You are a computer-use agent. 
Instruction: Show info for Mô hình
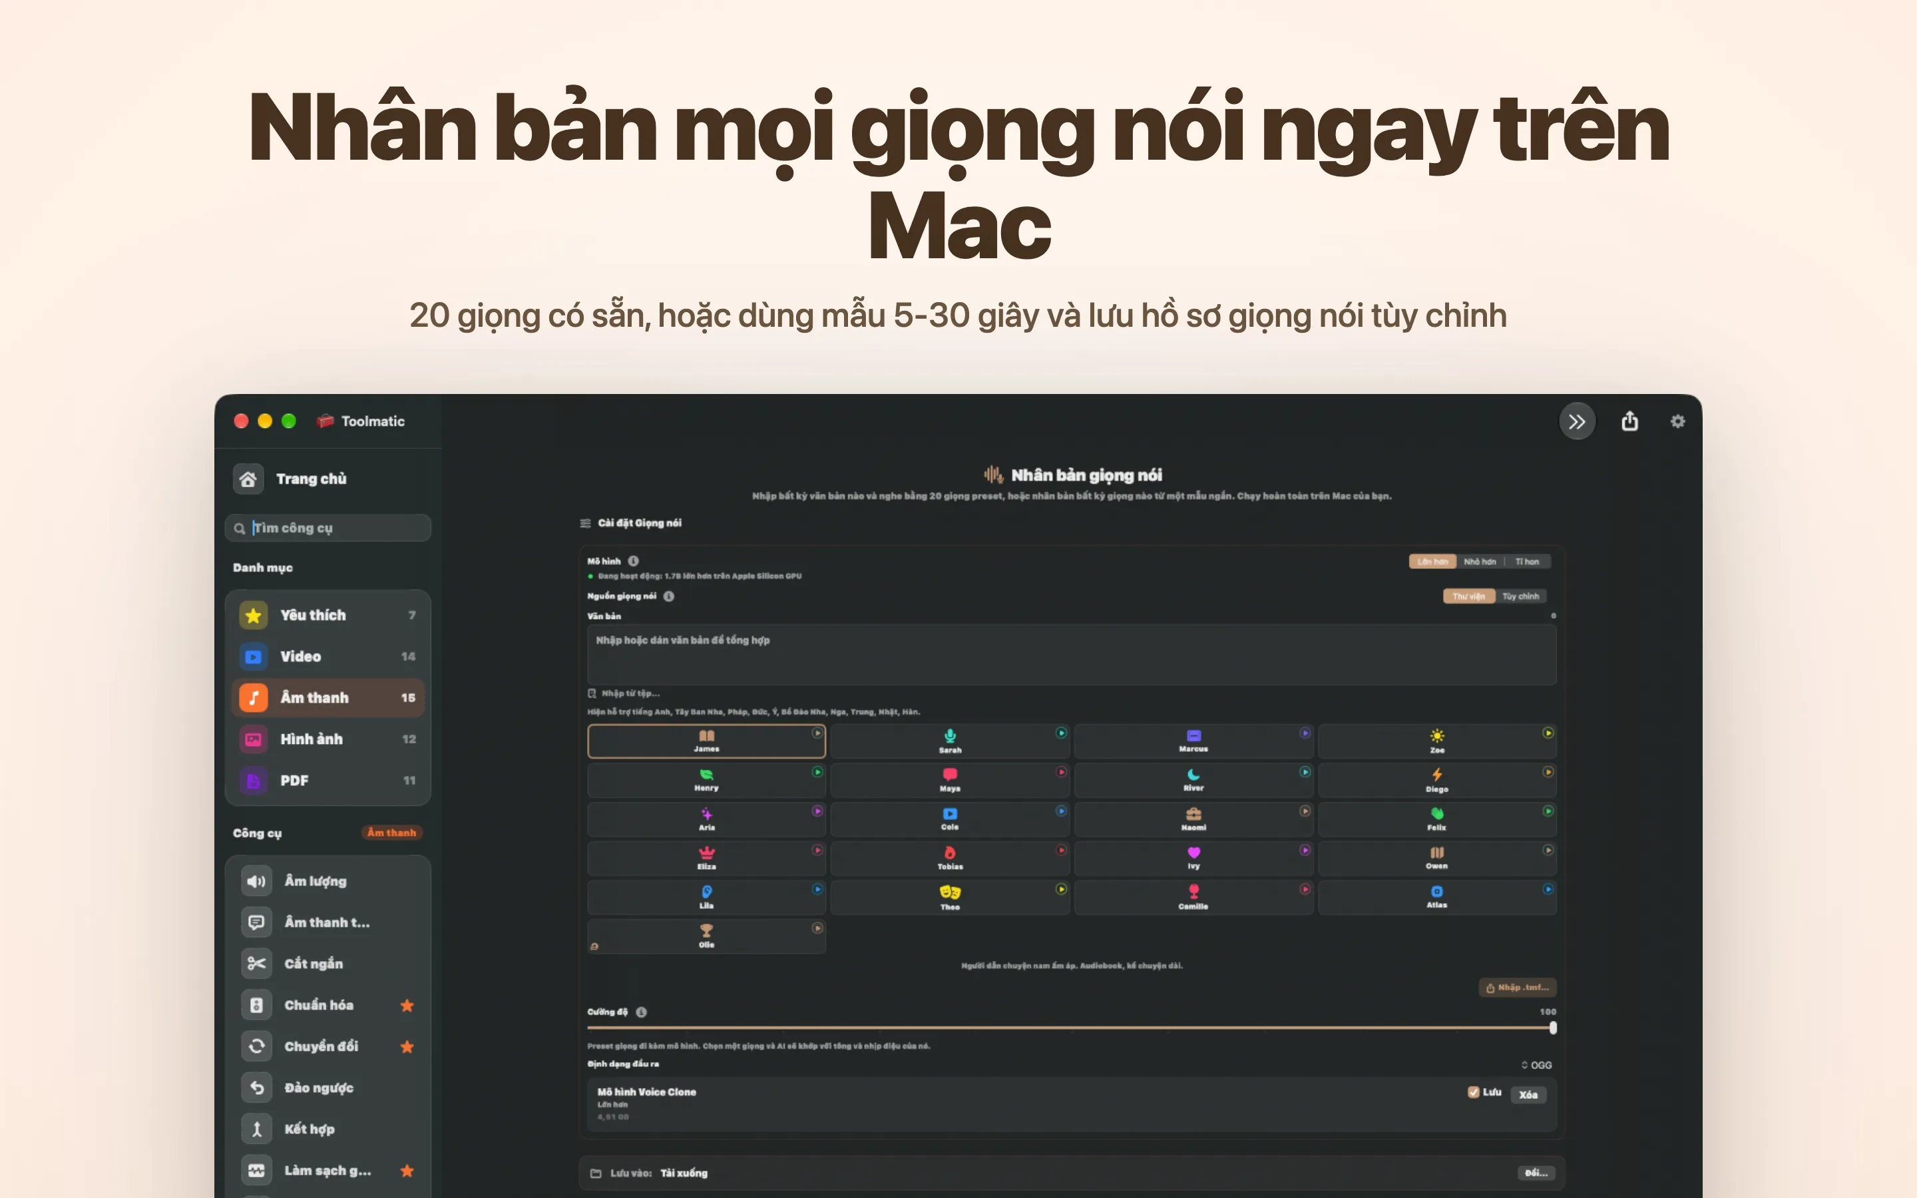click(633, 561)
